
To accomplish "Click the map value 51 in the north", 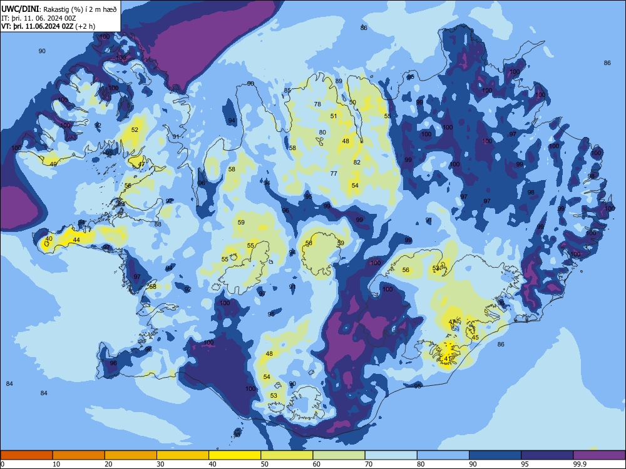I will click(x=334, y=116).
